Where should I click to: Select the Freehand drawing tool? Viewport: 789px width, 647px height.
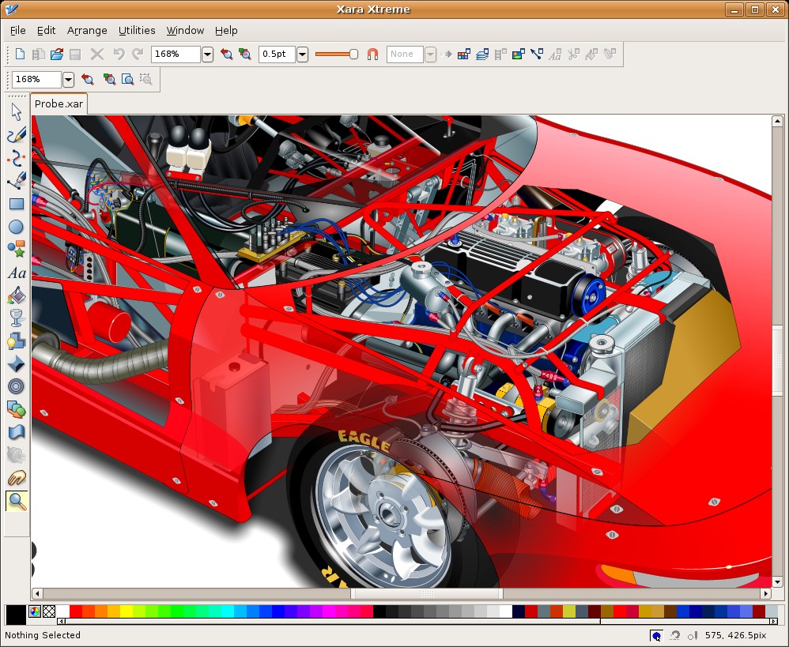tap(16, 135)
